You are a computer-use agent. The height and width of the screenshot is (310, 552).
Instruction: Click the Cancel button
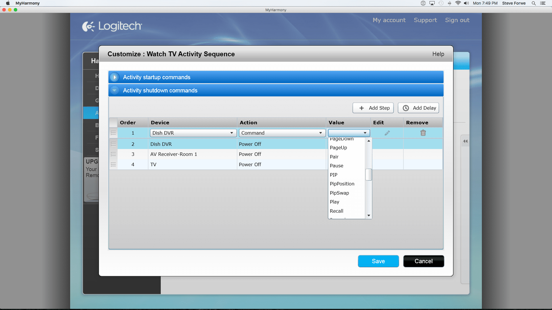[423, 261]
